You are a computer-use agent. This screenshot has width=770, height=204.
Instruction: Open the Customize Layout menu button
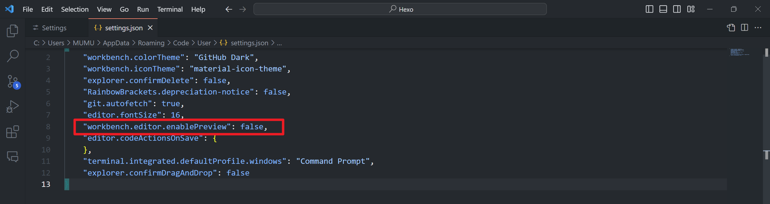[x=691, y=9]
